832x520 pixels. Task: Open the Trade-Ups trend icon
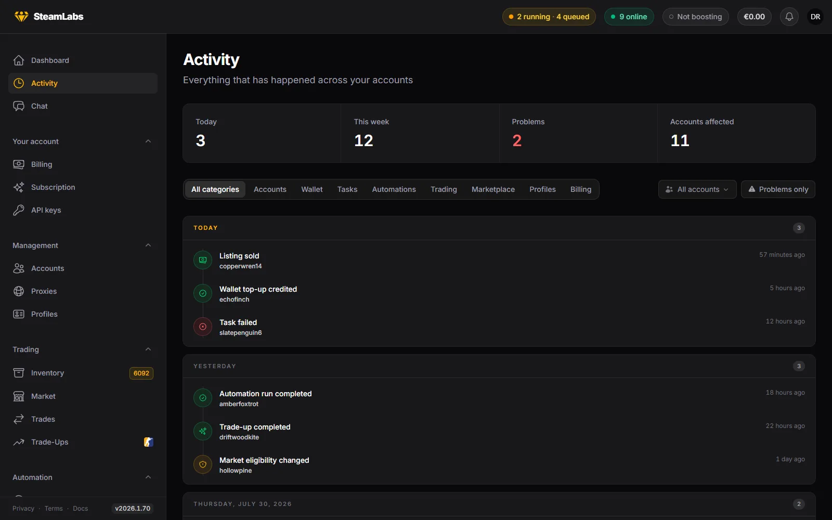[x=19, y=442]
